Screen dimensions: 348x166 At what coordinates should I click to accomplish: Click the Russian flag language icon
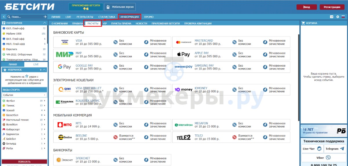coord(343,17)
